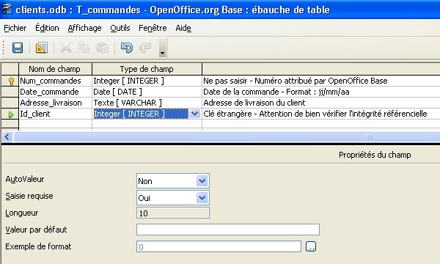Screen dimensions: 440x264
Task: Click the horizontal scrollbar left arrow
Action: pyautogui.click(x=7, y=137)
